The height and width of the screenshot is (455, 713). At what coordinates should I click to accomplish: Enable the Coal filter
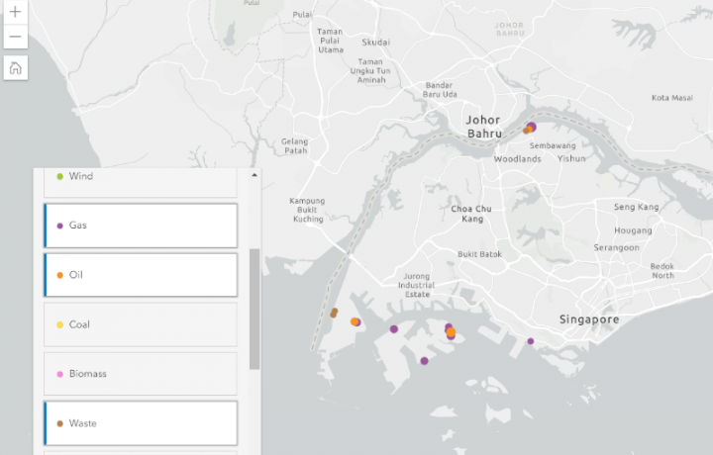pyautogui.click(x=141, y=324)
